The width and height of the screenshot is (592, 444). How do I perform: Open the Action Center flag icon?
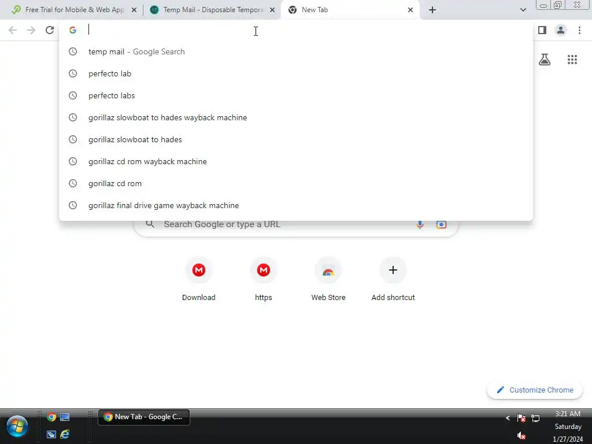pos(521,418)
